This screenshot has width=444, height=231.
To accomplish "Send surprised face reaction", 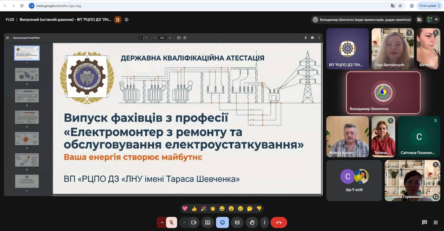I will [x=231, y=208].
